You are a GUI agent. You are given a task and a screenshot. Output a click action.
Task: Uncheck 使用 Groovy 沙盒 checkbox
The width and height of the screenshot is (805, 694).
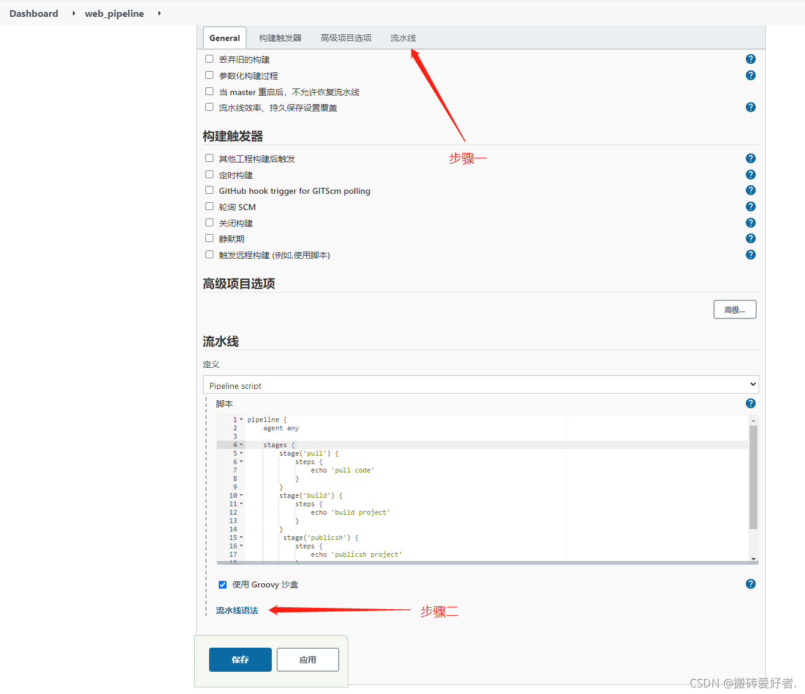click(x=222, y=584)
